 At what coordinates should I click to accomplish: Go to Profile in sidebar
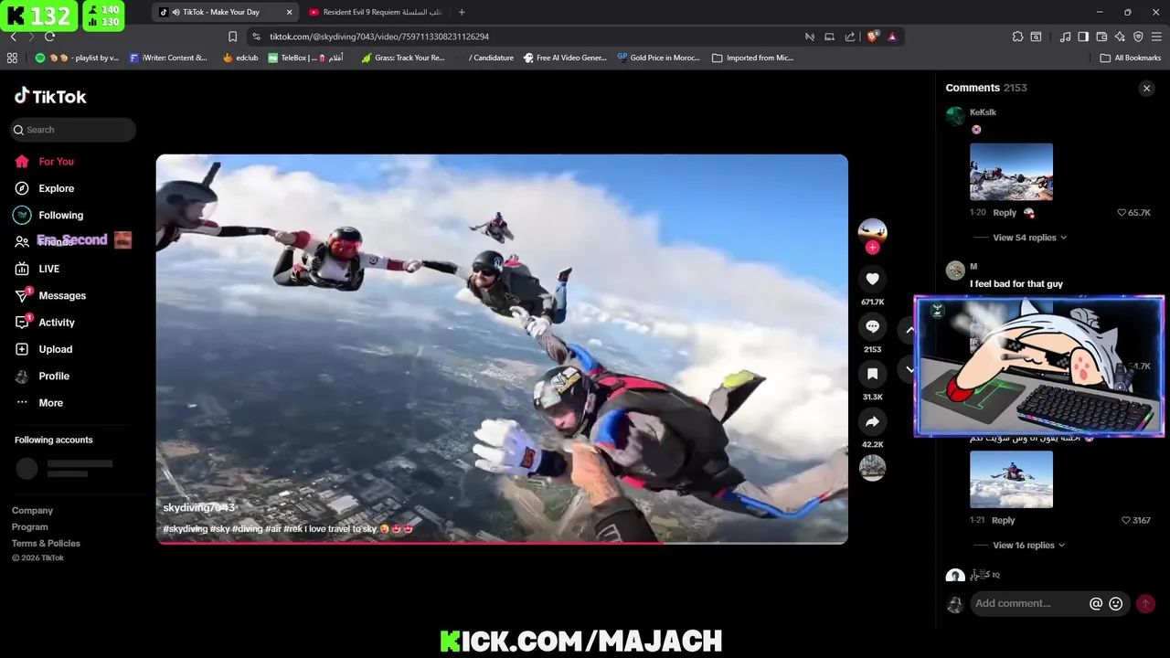(54, 376)
